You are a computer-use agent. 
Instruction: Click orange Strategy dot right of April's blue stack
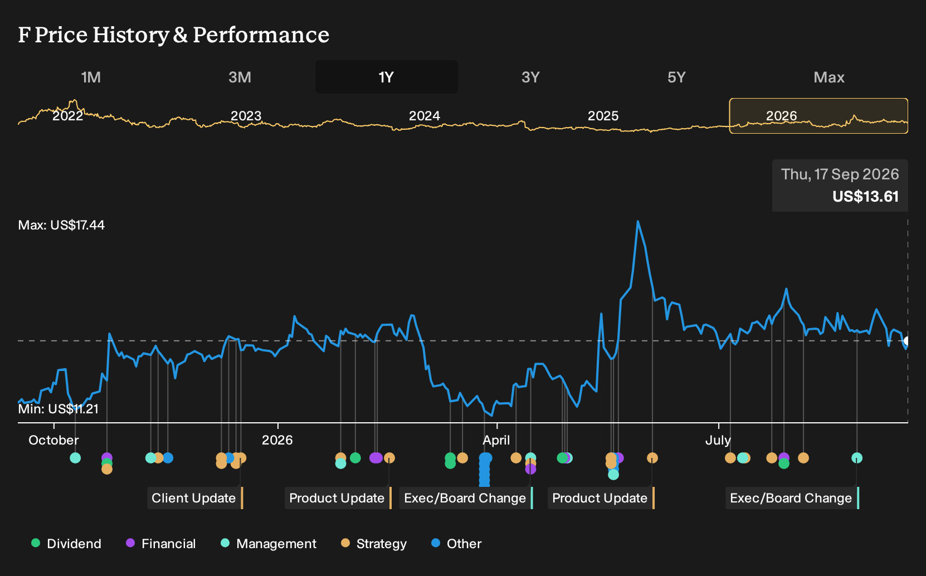pos(516,458)
